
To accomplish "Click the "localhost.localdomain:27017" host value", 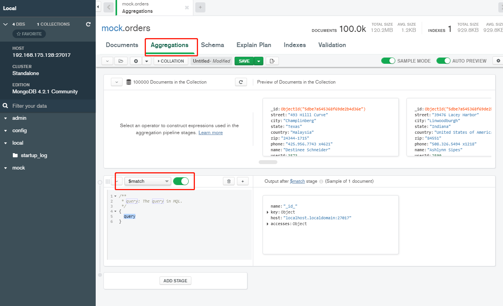I will click(x=317, y=218).
